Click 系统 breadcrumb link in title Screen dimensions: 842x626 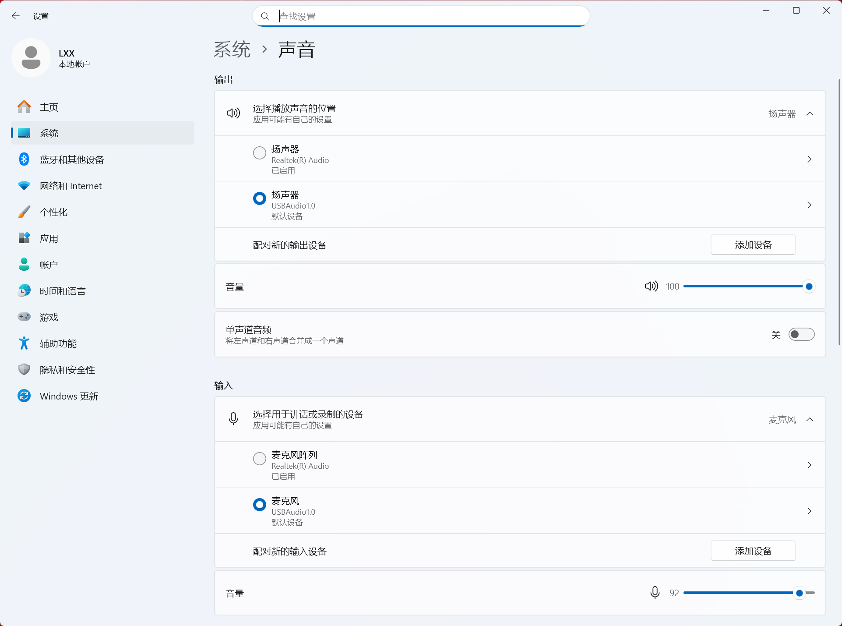point(232,49)
